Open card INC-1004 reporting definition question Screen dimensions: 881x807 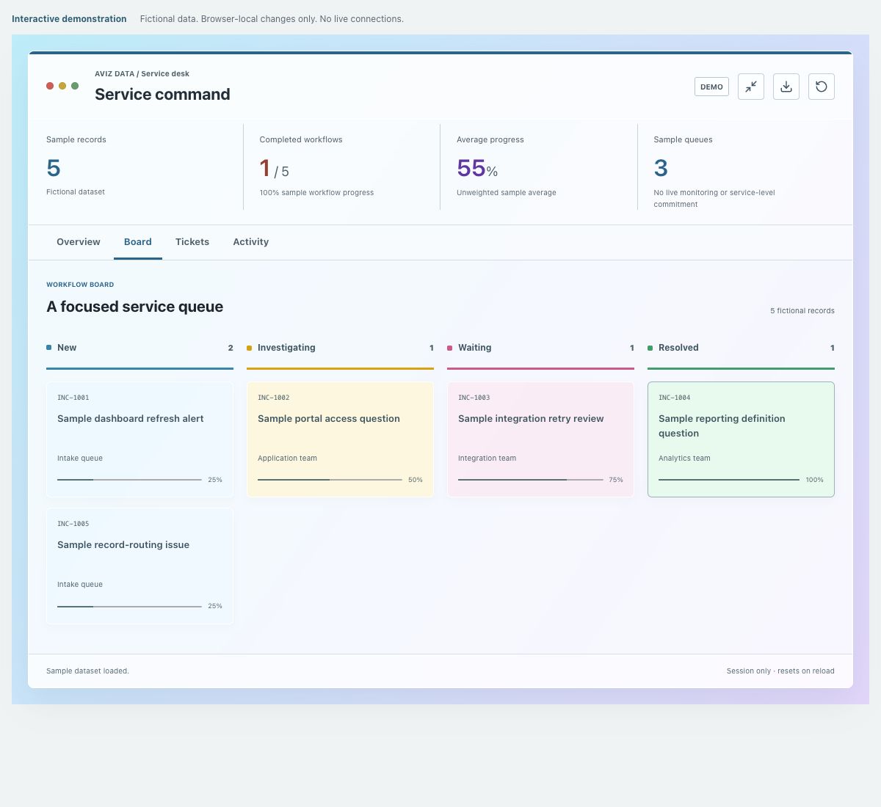point(741,439)
